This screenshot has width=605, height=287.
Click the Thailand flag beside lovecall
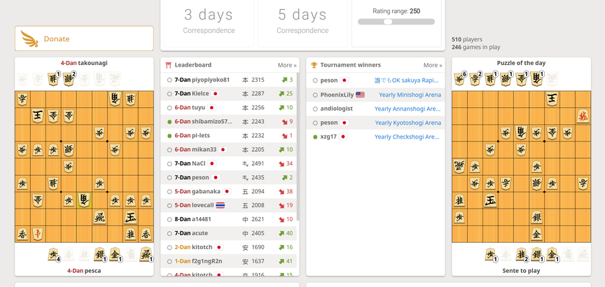tap(220, 205)
